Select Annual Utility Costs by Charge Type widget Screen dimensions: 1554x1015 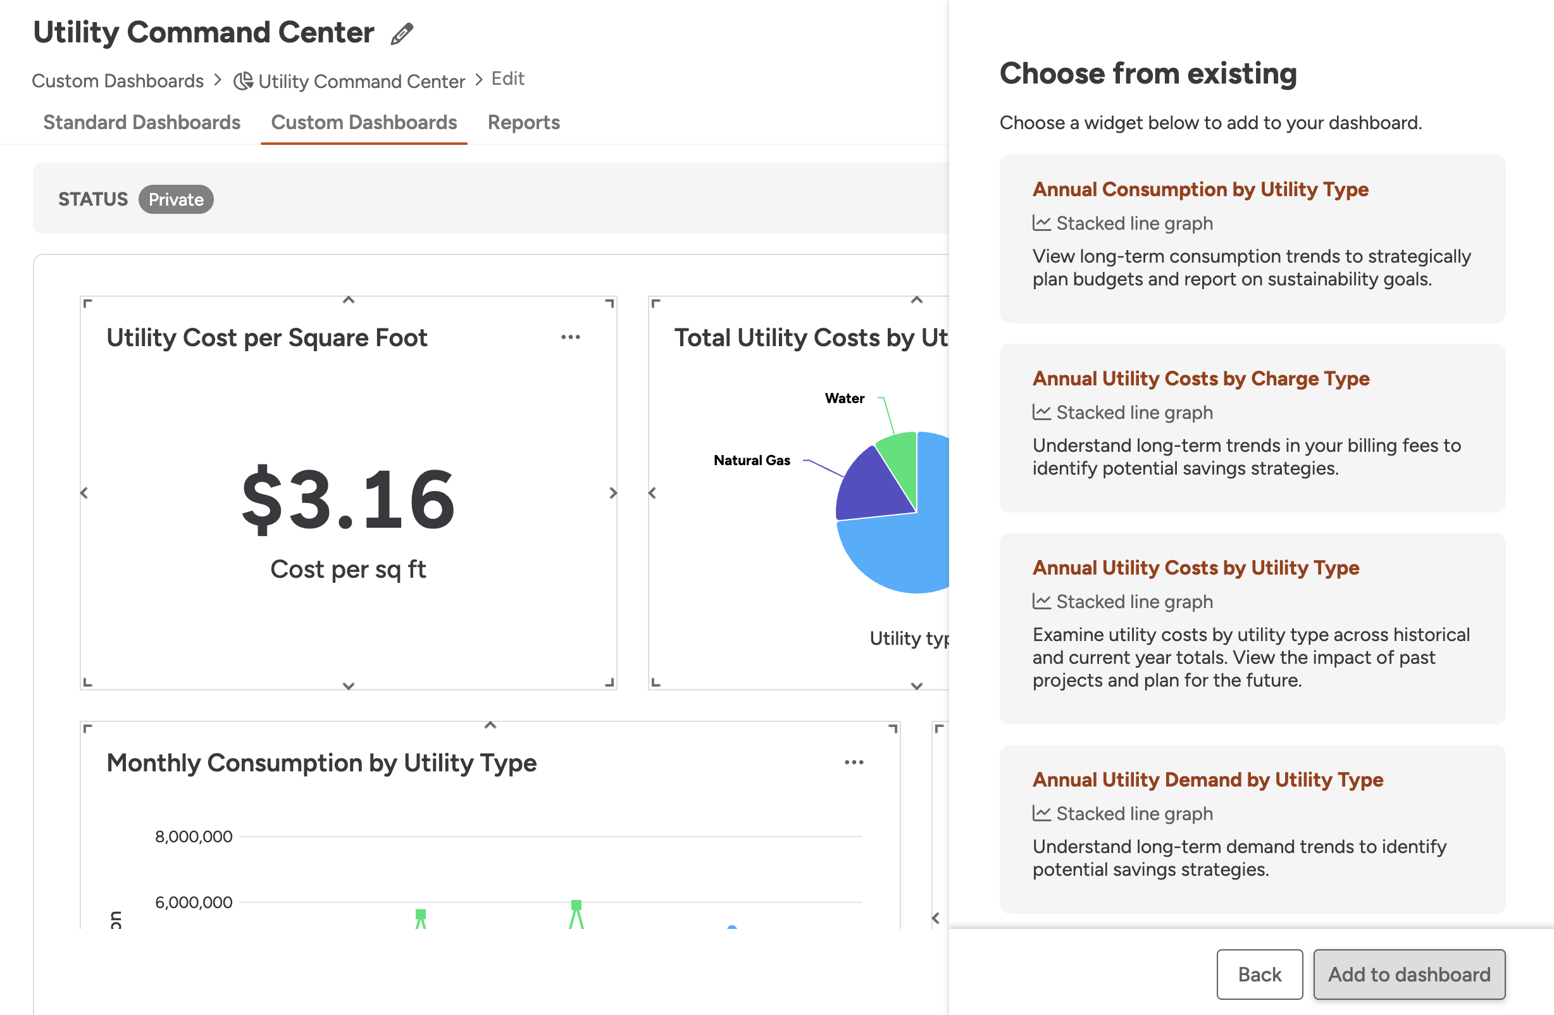(x=1252, y=427)
